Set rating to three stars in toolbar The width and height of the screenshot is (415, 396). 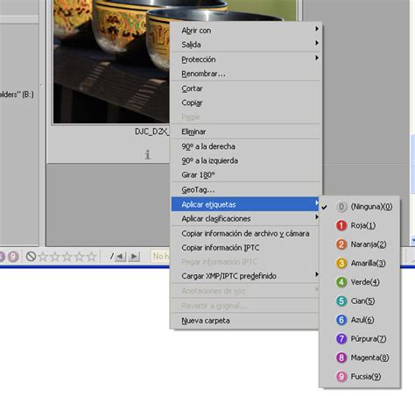click(67, 257)
